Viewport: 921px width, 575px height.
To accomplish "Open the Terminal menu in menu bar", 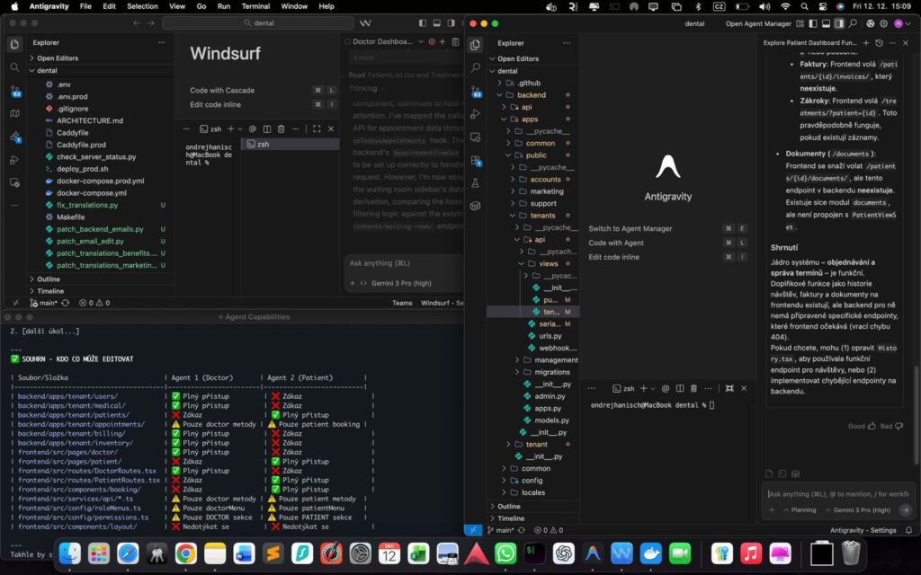I will (x=256, y=6).
